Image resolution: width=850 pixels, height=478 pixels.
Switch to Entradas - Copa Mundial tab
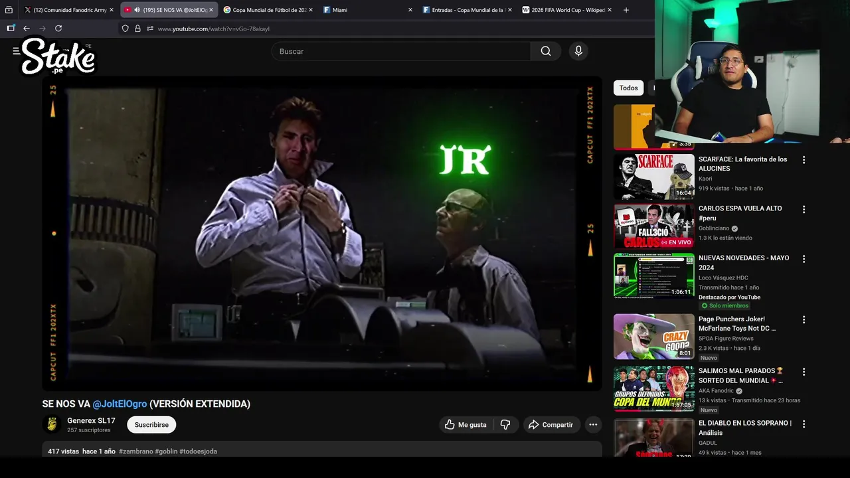pos(467,10)
